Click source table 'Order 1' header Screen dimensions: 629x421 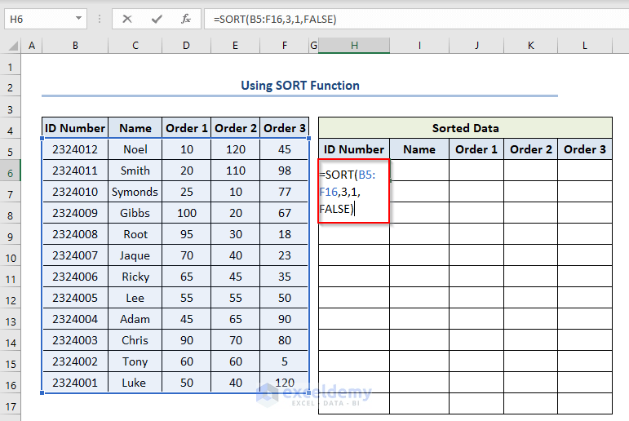187,128
